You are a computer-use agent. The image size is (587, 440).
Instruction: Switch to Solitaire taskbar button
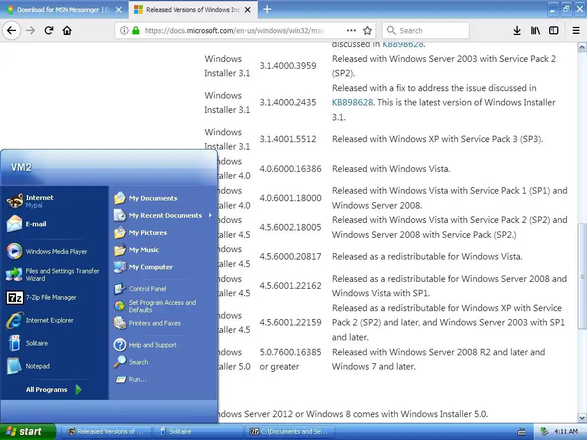tap(198, 431)
